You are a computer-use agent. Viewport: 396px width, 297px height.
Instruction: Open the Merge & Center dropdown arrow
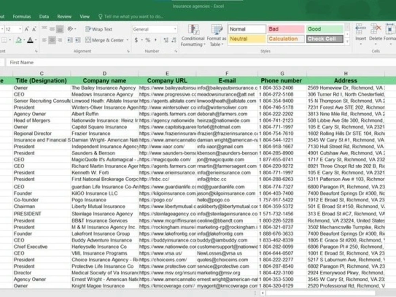pyautogui.click(x=127, y=40)
